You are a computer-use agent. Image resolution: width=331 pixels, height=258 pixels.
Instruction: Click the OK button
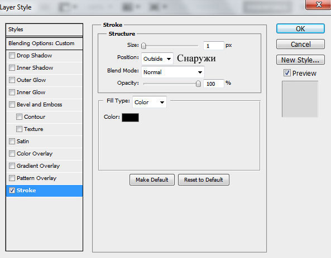tap(300, 28)
